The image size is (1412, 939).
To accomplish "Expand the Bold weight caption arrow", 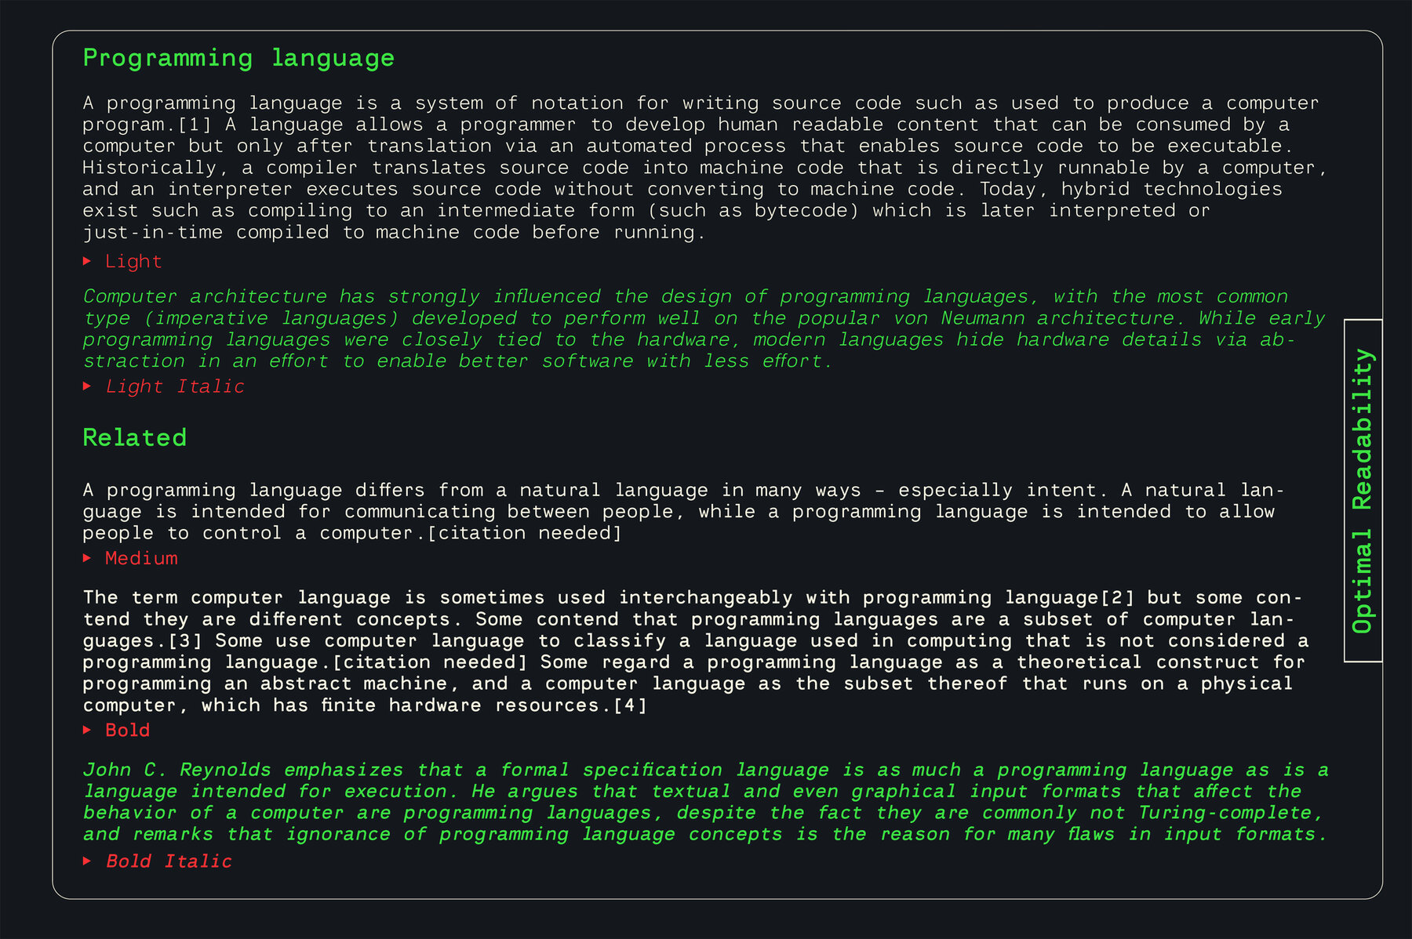I will (x=87, y=730).
